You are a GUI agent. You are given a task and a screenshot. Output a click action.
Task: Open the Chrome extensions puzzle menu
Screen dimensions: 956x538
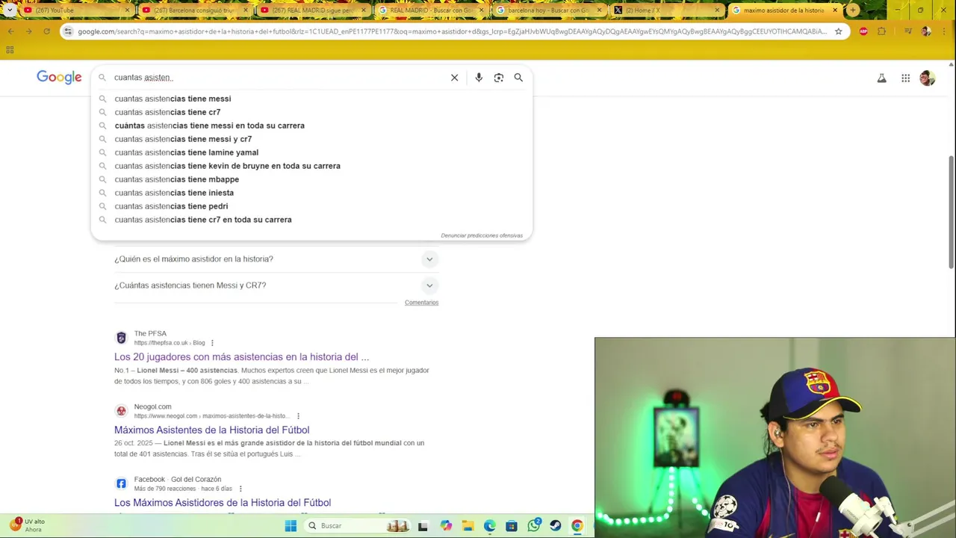(x=882, y=31)
